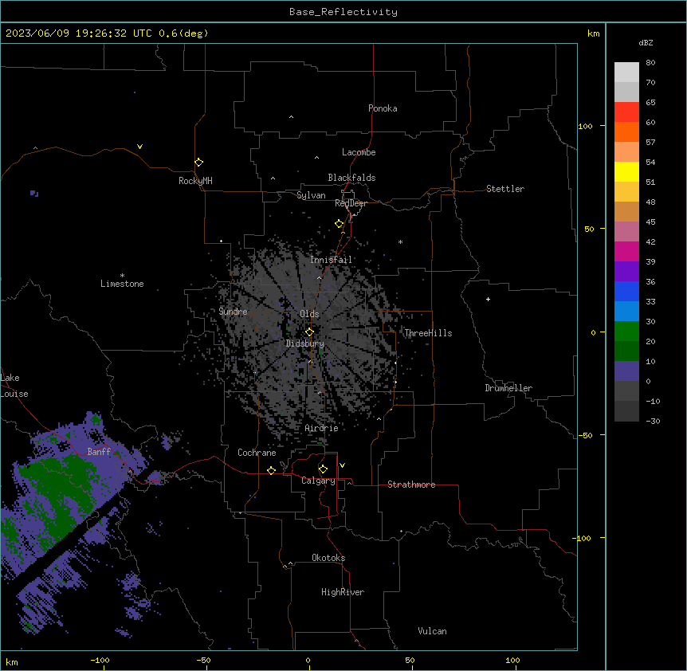Click the Didsbury label
The height and width of the screenshot is (671, 687).
pos(305,343)
